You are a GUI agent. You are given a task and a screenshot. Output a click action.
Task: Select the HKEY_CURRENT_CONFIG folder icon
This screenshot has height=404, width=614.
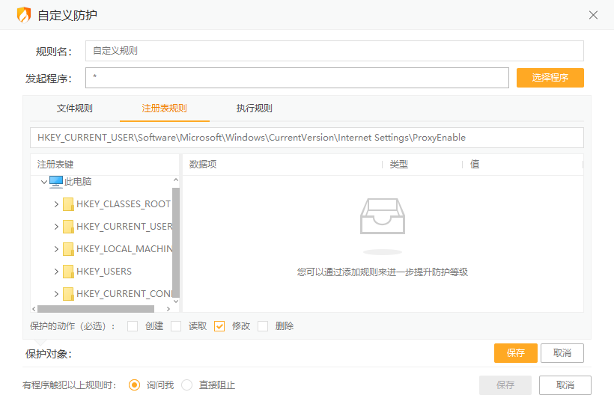(x=68, y=294)
